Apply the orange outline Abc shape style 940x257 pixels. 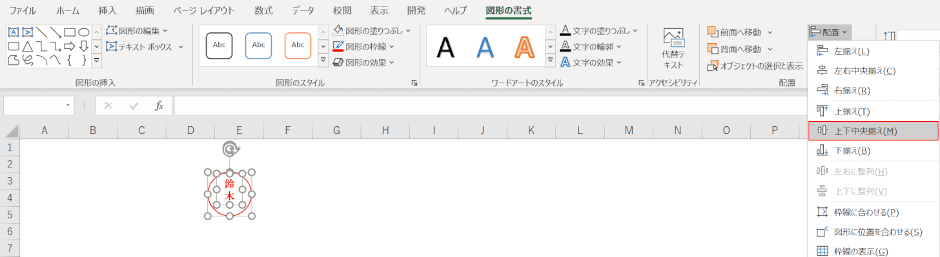298,45
